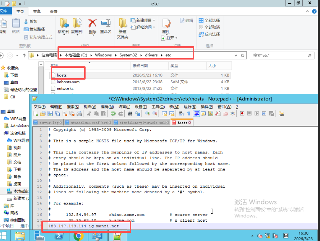Click the Undo green arrow in Notepad++

pos(113,114)
